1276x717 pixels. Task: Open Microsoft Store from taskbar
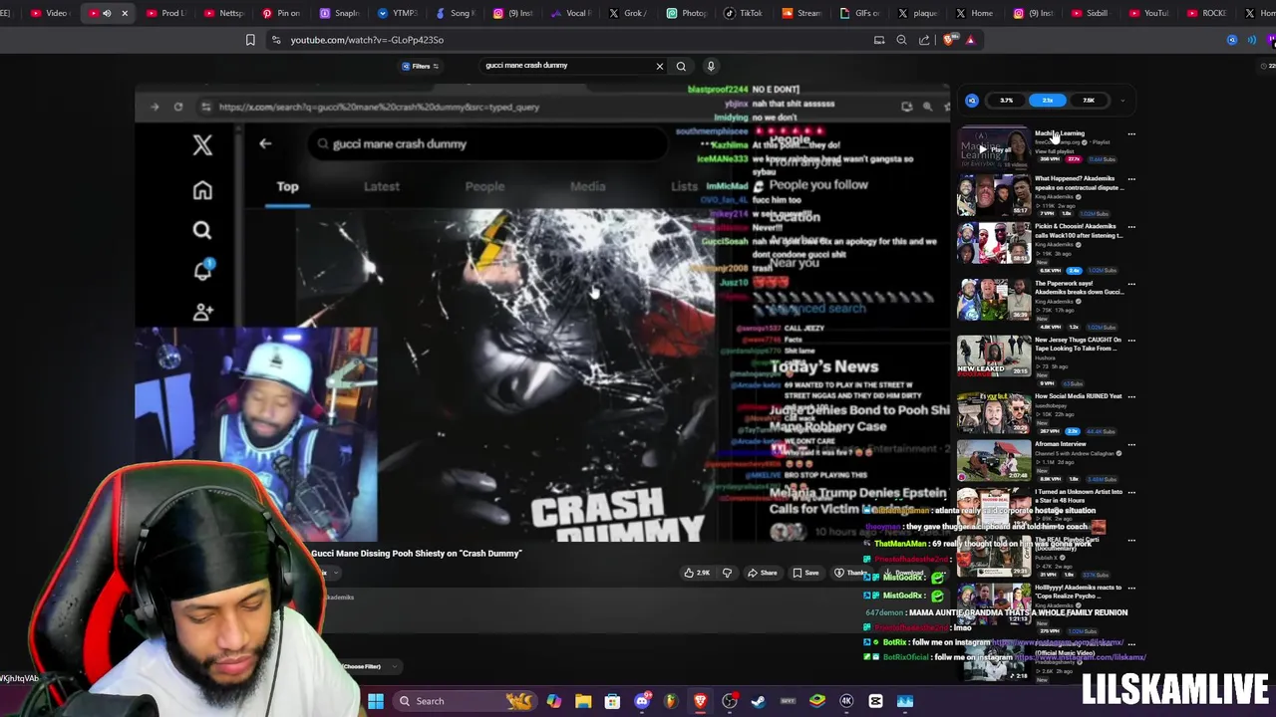pyautogui.click(x=612, y=701)
